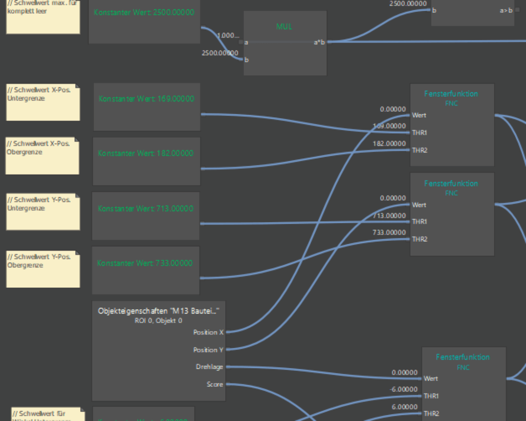Select the Konstanter Wert 169.00000 node

[x=147, y=107]
